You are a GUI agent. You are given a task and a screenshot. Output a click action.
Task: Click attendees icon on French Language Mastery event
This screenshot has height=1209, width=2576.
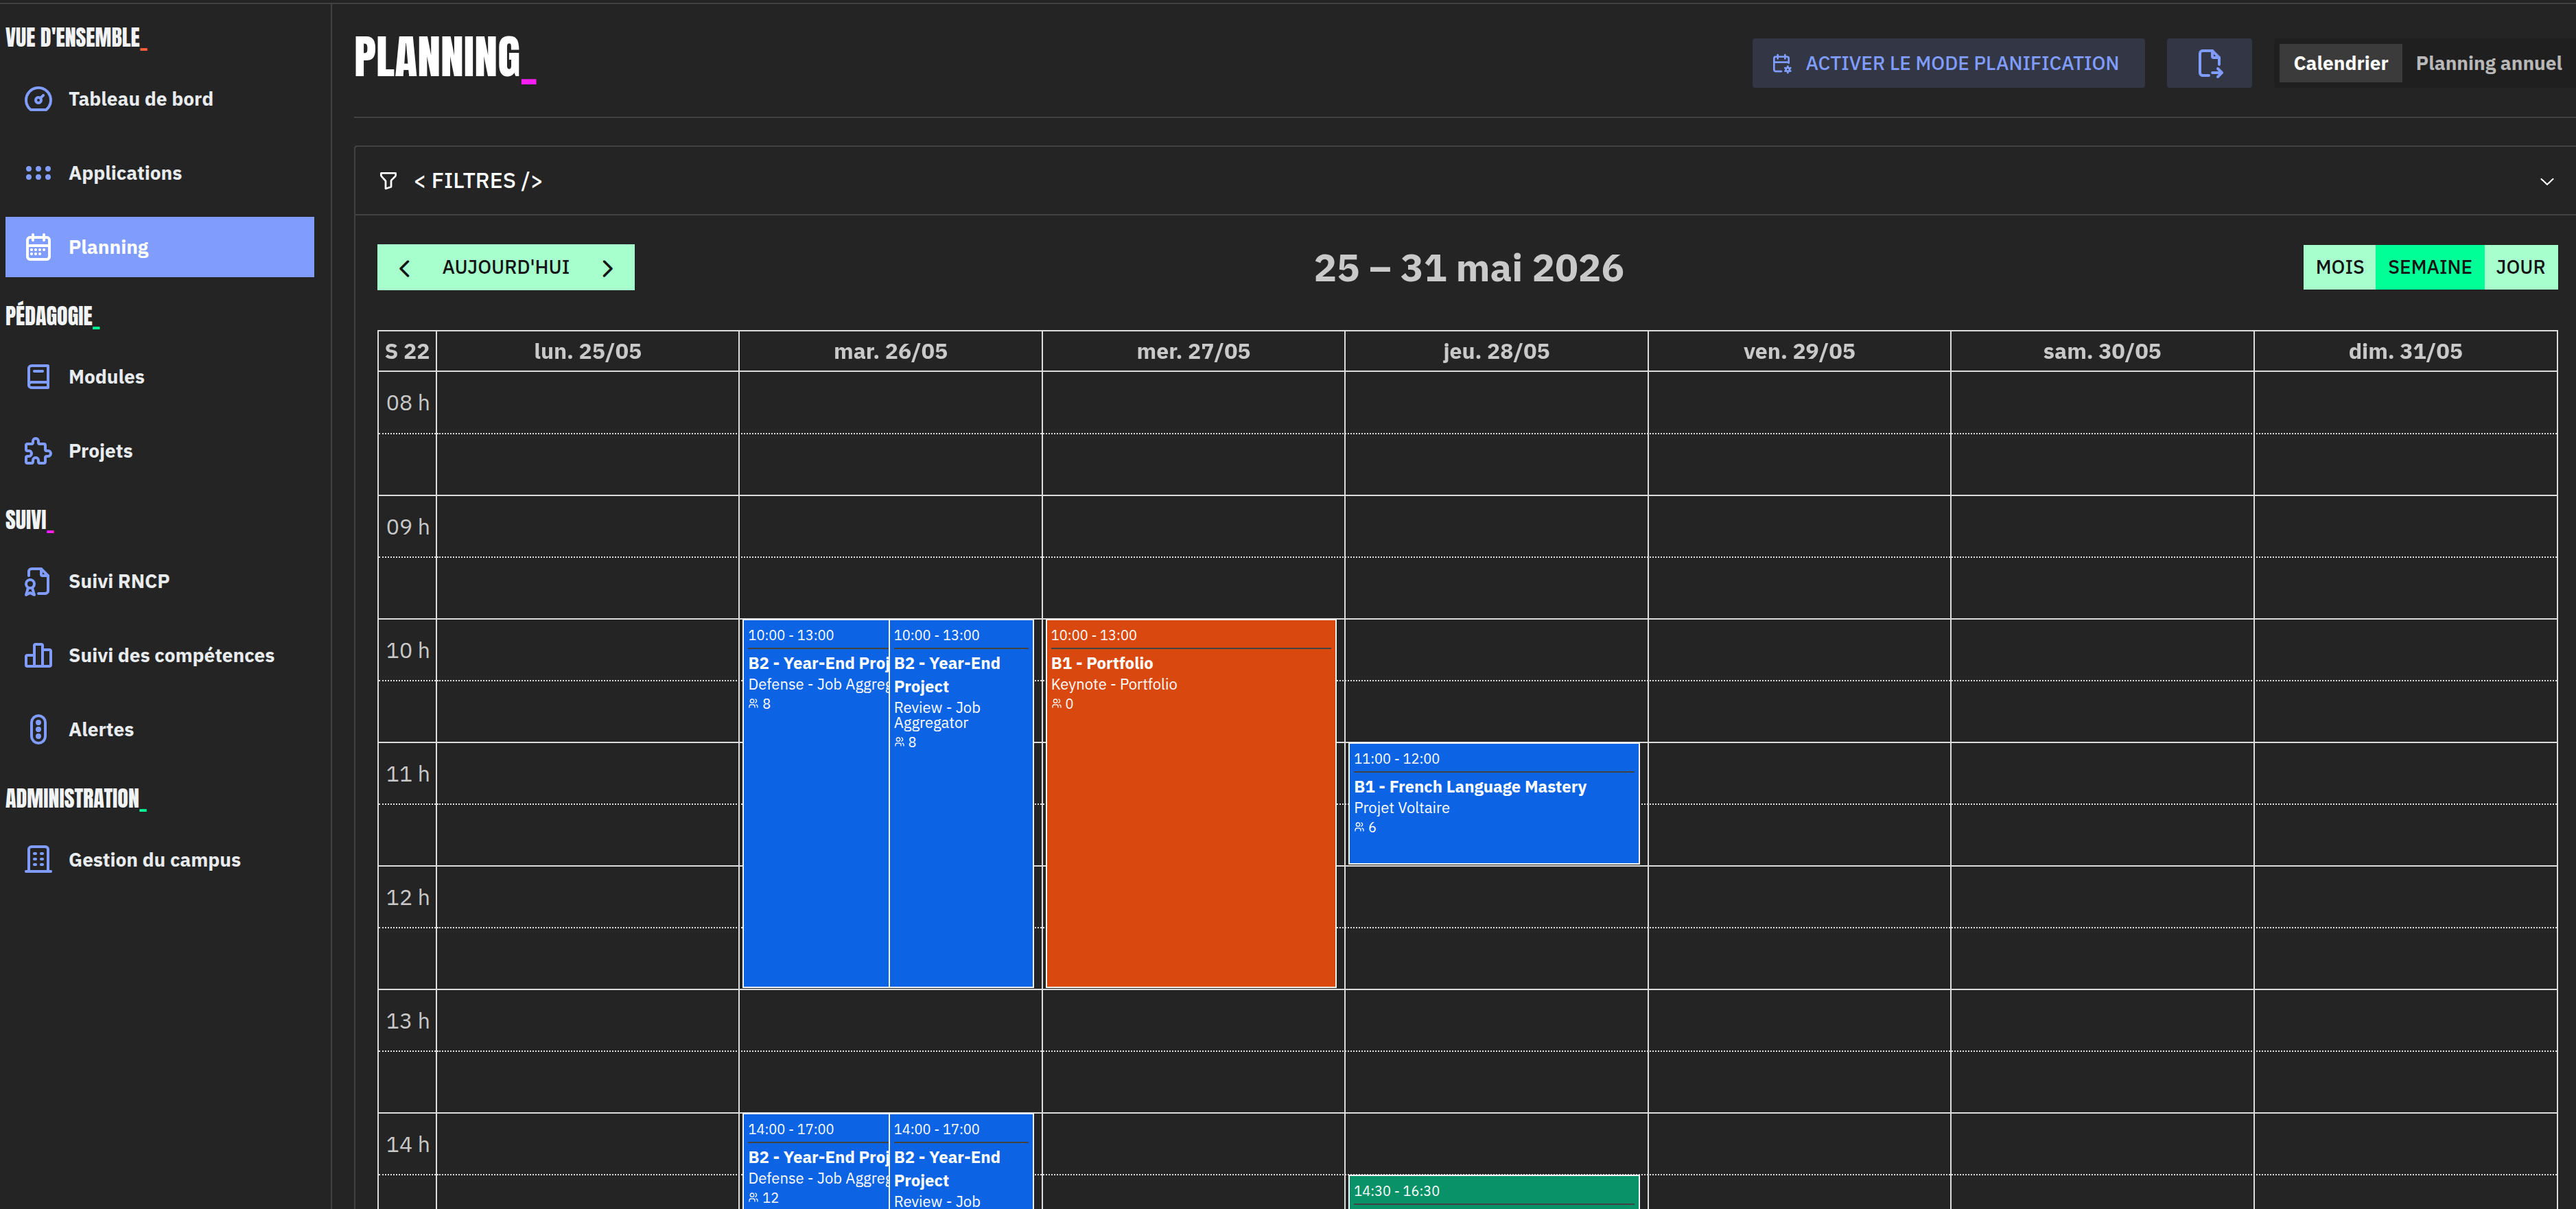click(x=1359, y=827)
